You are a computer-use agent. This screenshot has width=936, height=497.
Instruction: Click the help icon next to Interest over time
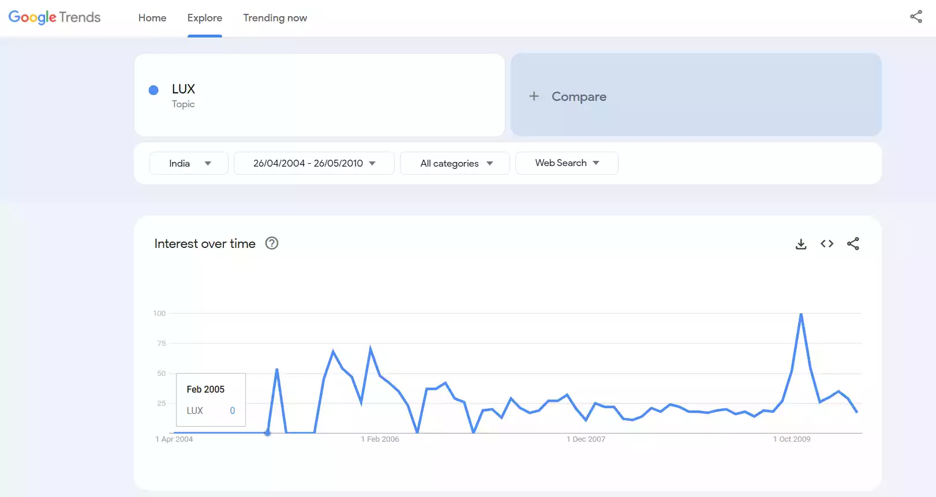[x=272, y=243]
